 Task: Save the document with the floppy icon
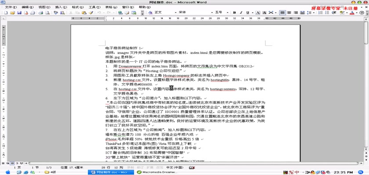point(19,13)
